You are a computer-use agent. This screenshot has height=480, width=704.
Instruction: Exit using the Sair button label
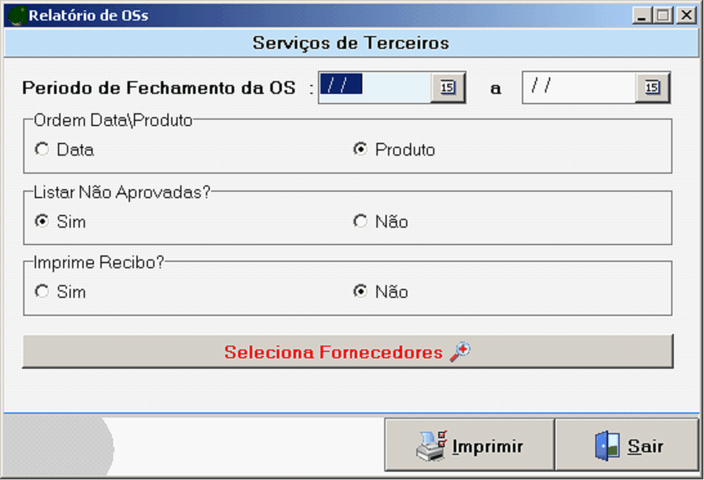coord(645,447)
